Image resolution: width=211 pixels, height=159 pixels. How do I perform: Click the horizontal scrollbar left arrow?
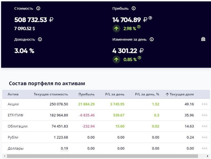pos(4,156)
